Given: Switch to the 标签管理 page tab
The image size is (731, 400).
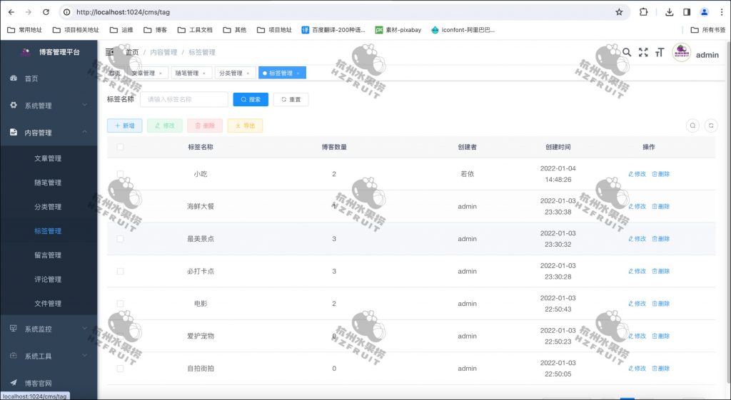Looking at the screenshot, I should tap(282, 73).
